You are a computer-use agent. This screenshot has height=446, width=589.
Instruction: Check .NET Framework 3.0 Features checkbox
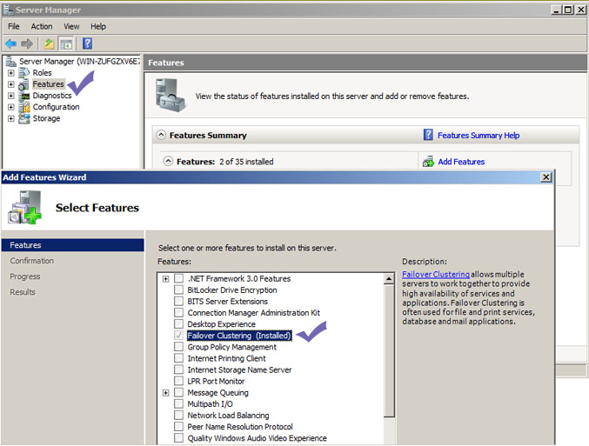[179, 278]
